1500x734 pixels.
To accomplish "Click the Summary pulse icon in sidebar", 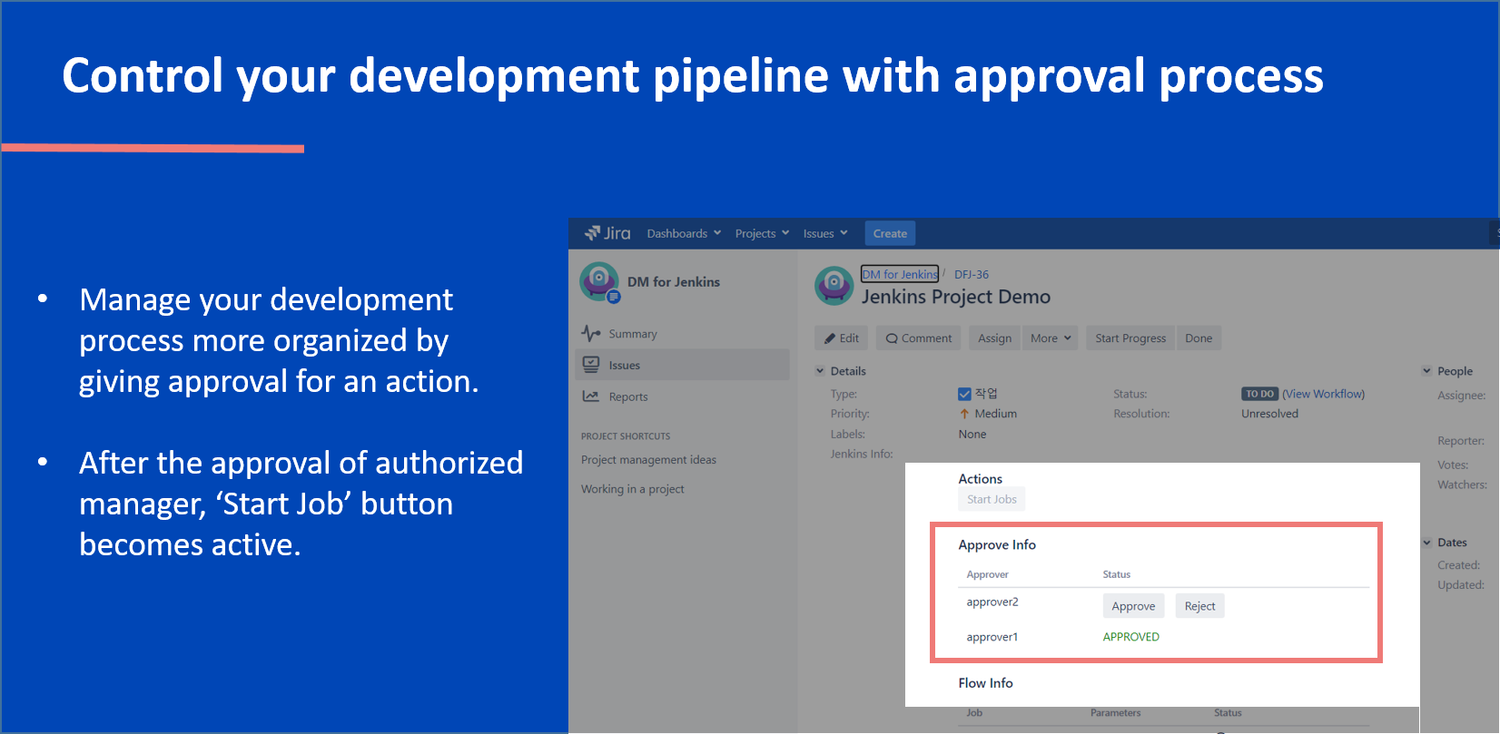I will 591,333.
